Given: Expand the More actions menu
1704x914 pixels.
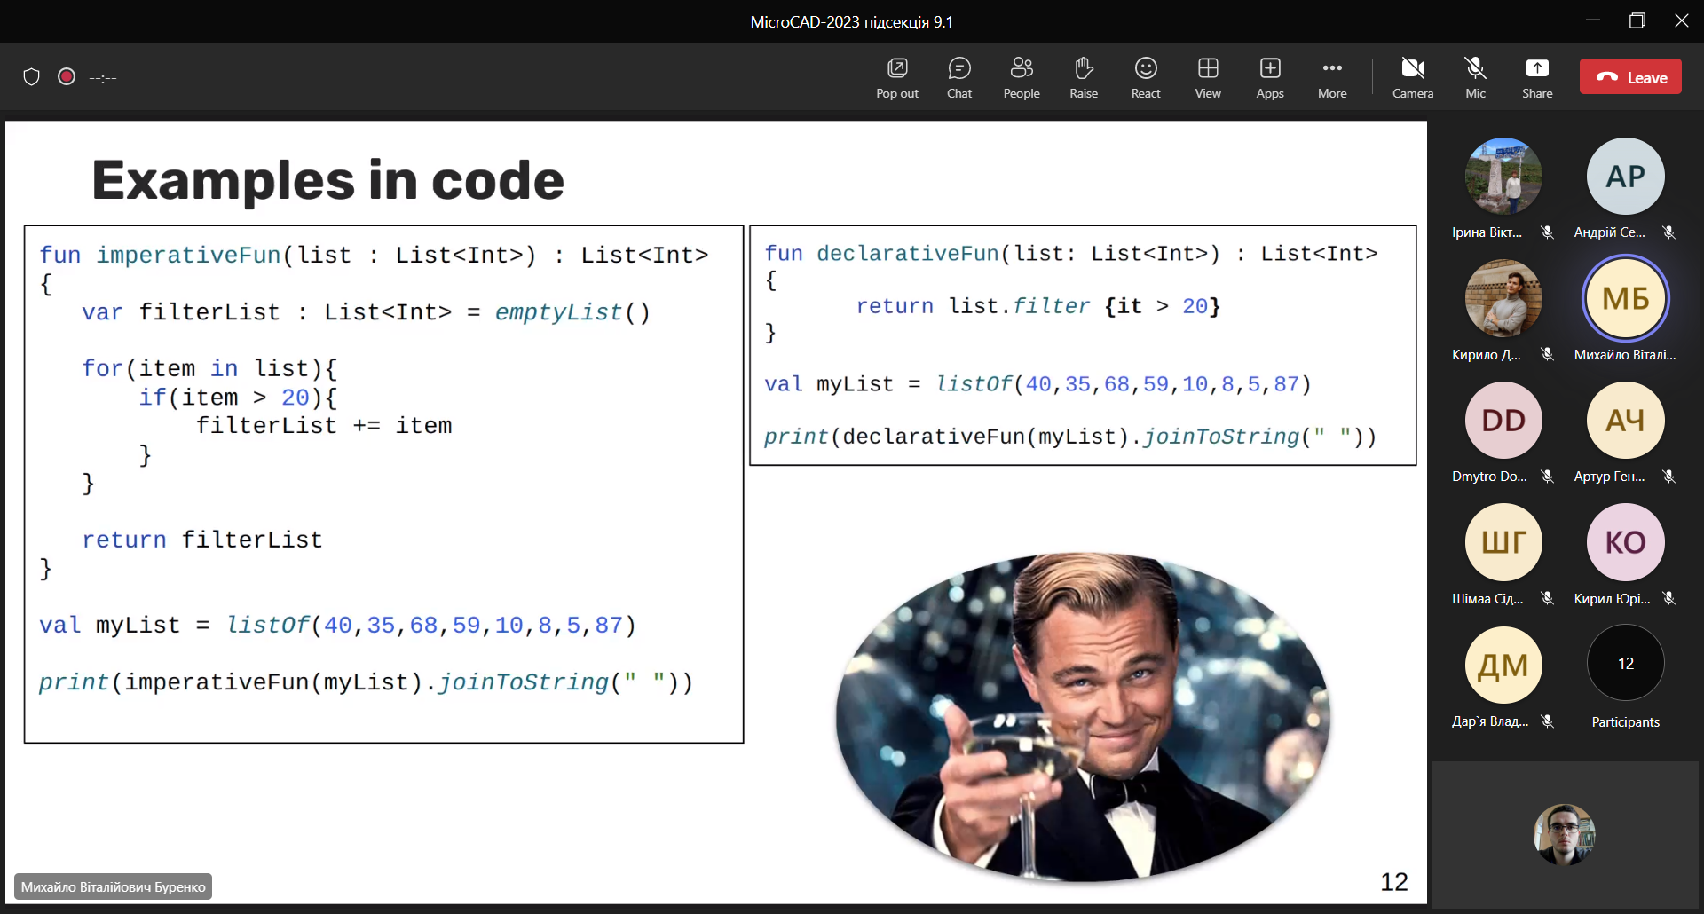Looking at the screenshot, I should [1332, 77].
